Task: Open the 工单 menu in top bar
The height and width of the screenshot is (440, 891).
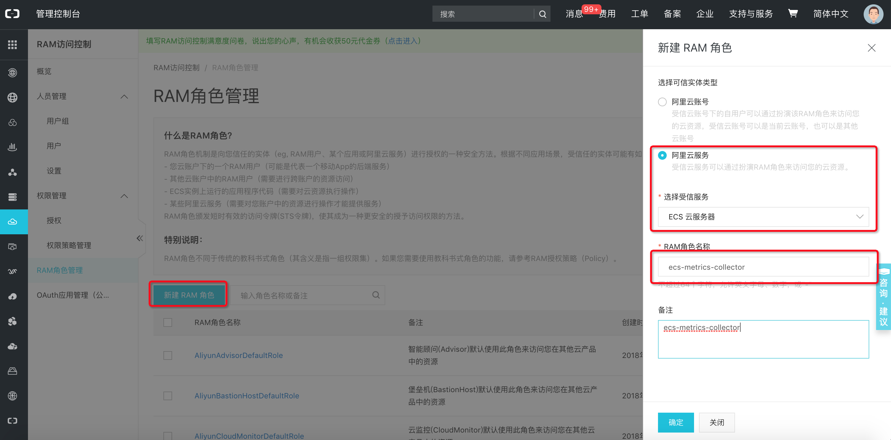Action: [x=640, y=14]
